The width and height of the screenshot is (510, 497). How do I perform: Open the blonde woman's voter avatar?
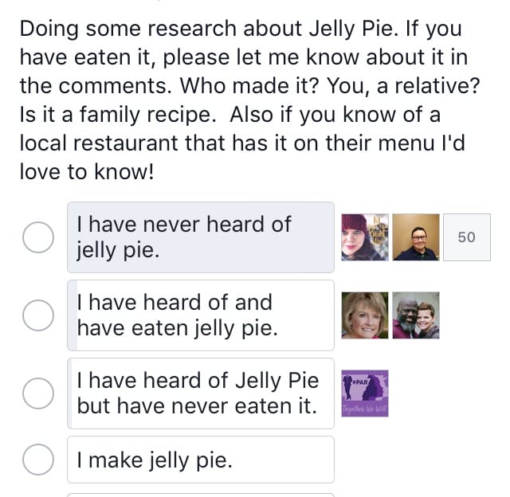pos(365,315)
